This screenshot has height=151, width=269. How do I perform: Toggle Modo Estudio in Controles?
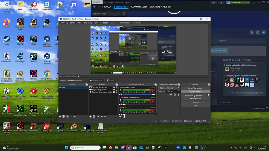tap(195, 98)
